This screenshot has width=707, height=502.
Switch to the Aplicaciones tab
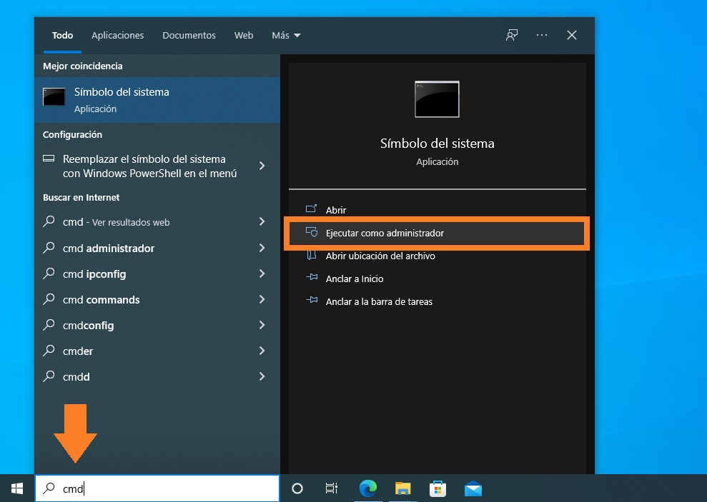click(117, 35)
